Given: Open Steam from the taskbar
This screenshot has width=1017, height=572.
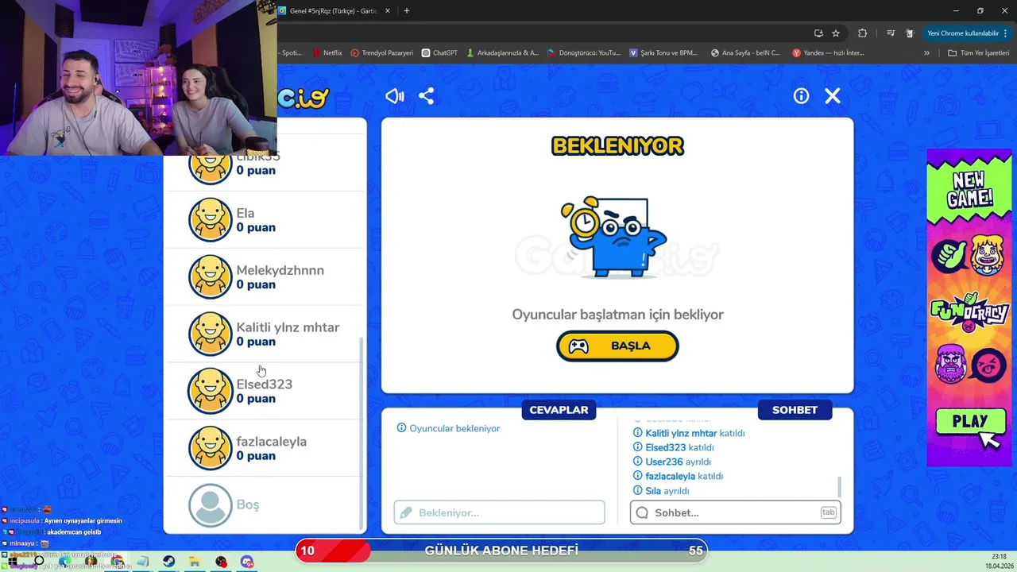Looking at the screenshot, I should point(169,562).
